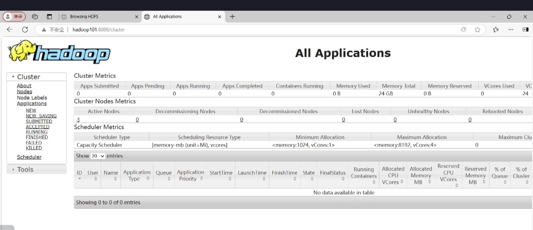This screenshot has width=533, height=230.
Task: Open a new tab with plus icon
Action: point(232,16)
